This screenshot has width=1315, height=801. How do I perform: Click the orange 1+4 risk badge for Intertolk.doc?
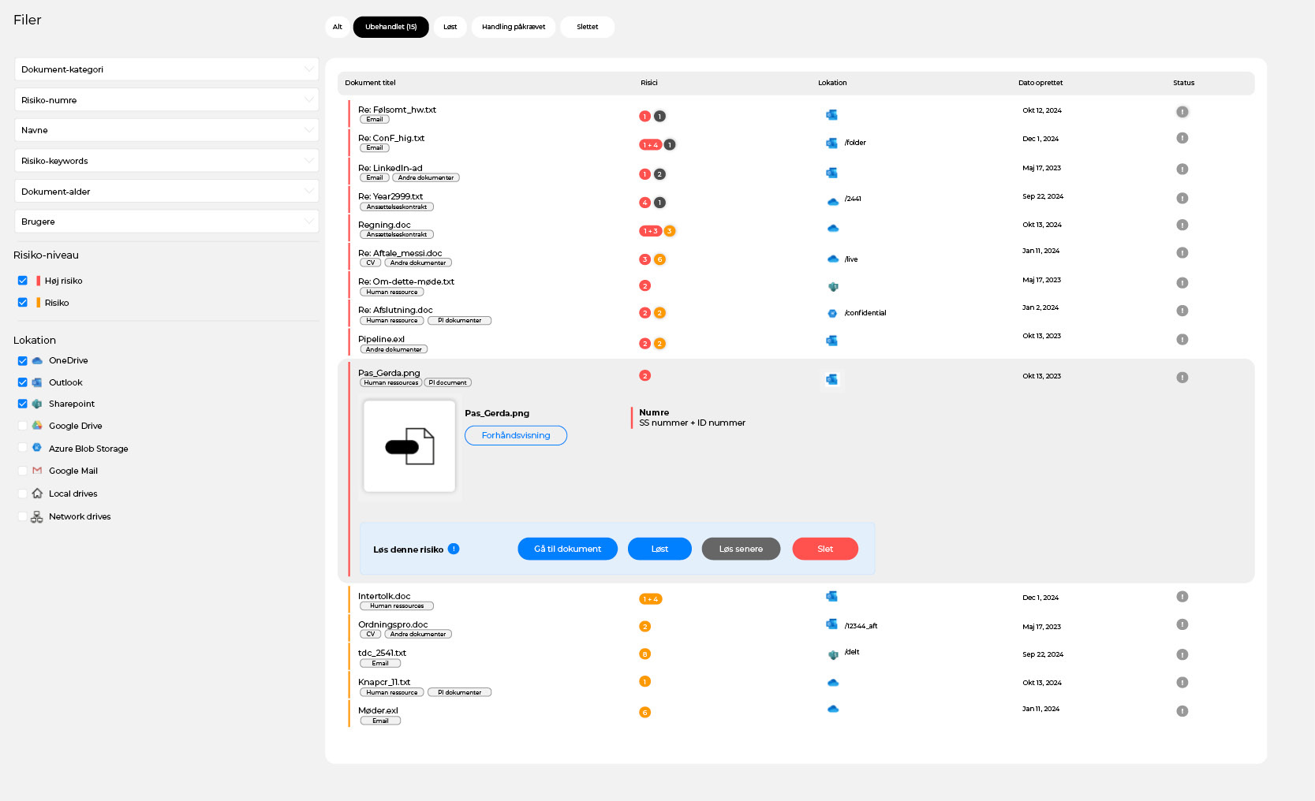[650, 599]
